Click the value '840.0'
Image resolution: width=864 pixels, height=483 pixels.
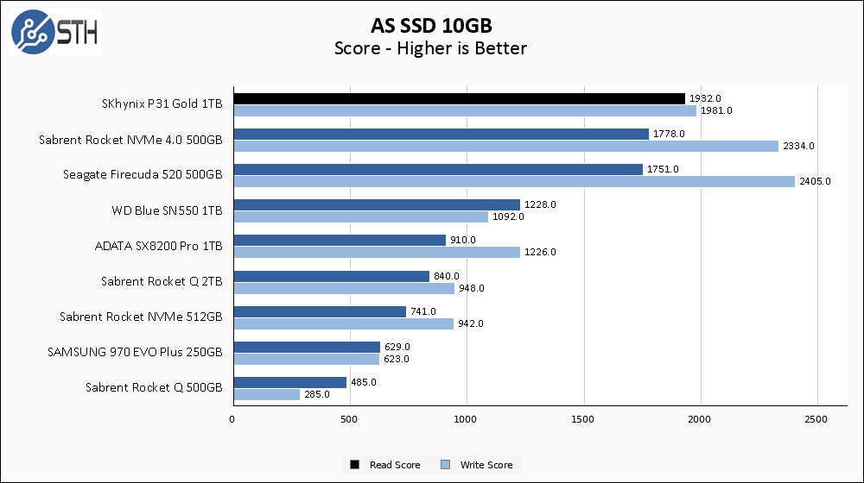(x=447, y=276)
